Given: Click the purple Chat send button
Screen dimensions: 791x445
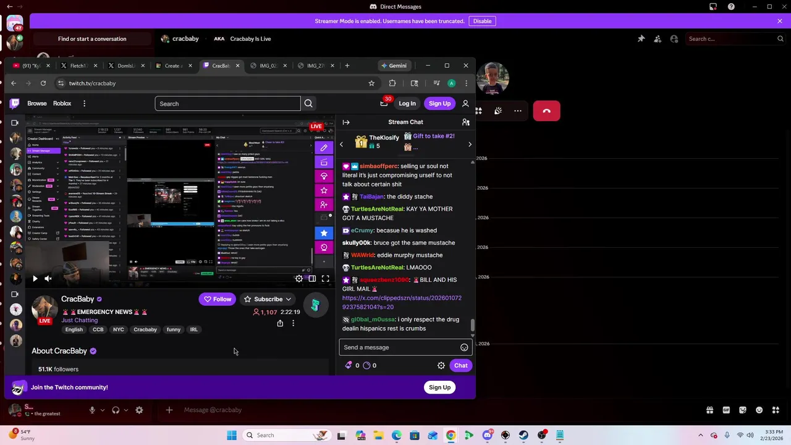Looking at the screenshot, I should coord(461,365).
